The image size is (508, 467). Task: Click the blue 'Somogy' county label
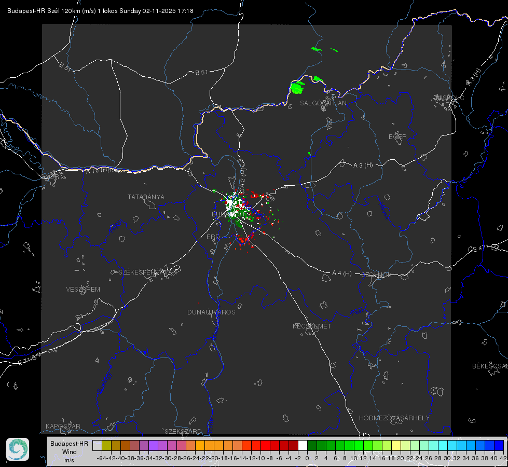tap(104, 383)
